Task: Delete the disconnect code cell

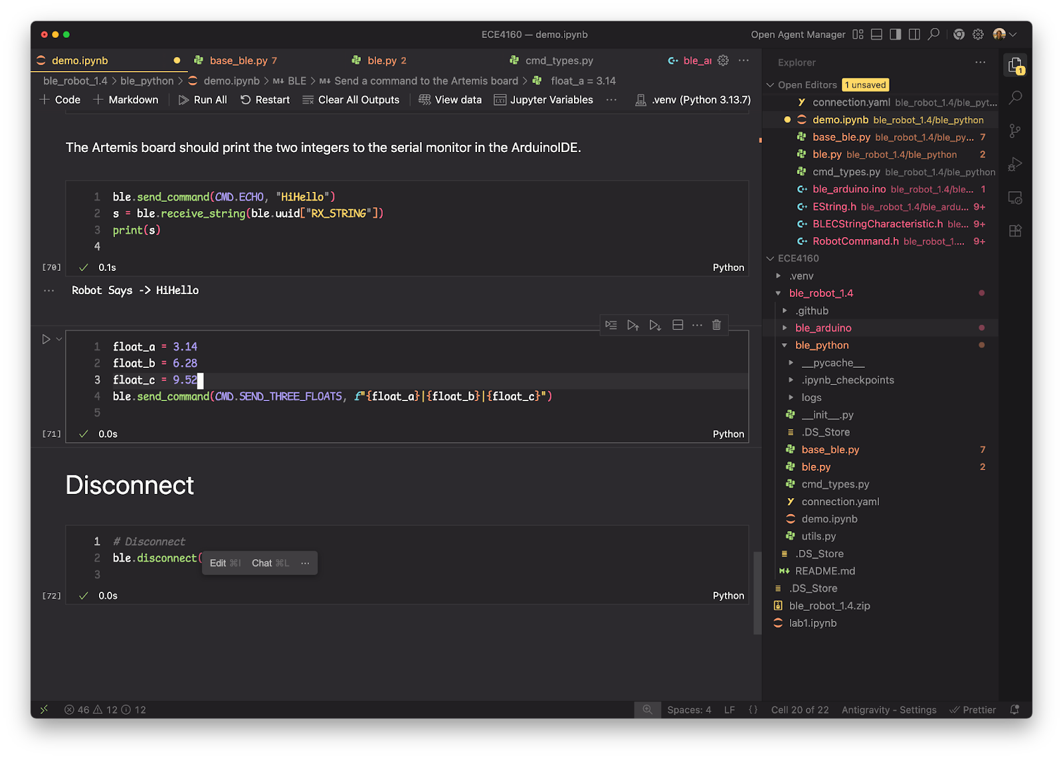Action: (x=716, y=325)
